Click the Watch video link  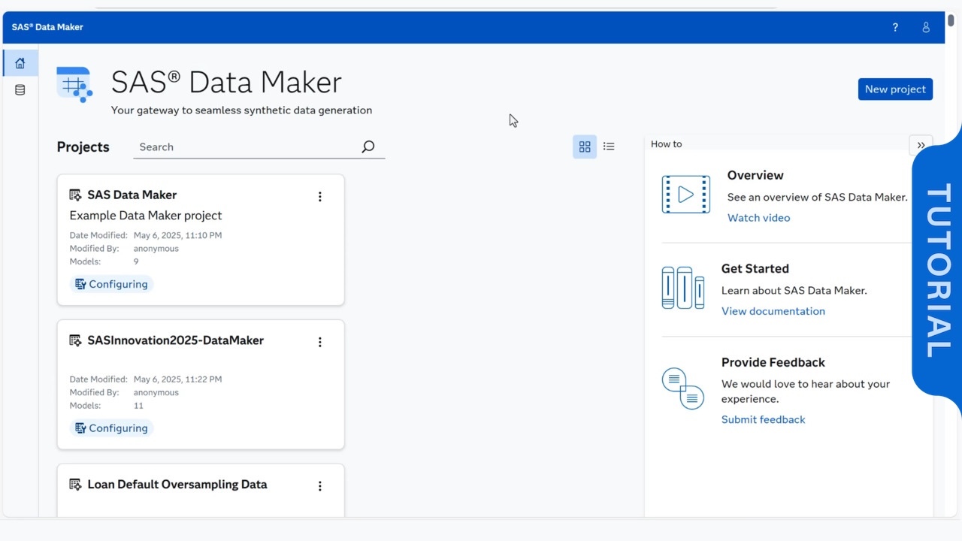click(x=758, y=218)
